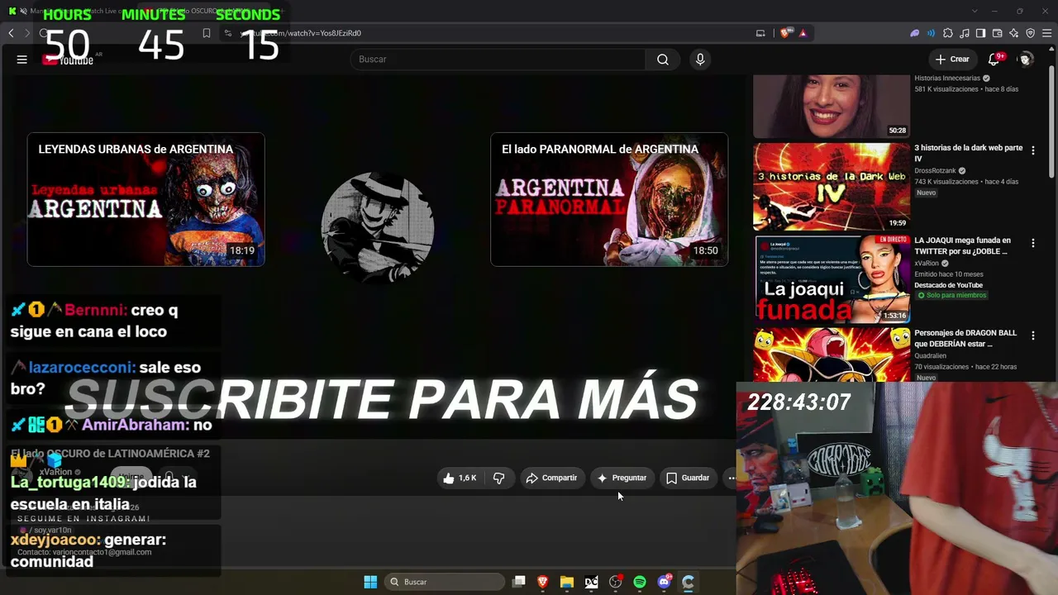Open the media control music note icon
The width and height of the screenshot is (1058, 595).
click(965, 33)
